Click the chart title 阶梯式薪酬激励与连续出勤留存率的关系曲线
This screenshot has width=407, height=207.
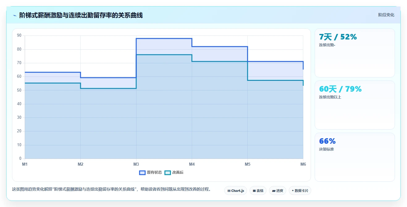point(81,15)
